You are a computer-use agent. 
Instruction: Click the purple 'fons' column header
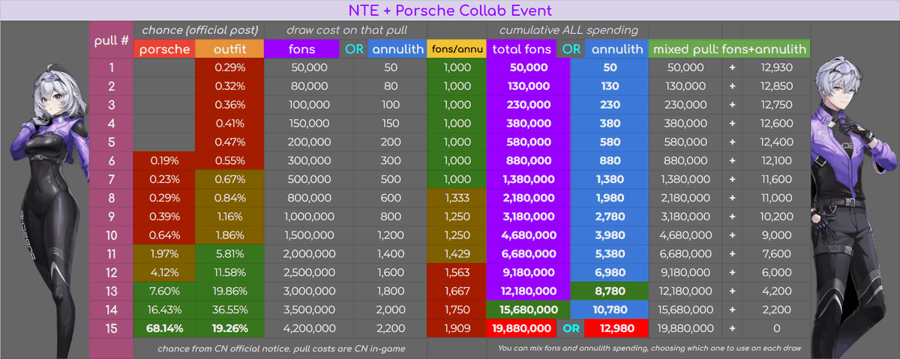click(301, 49)
